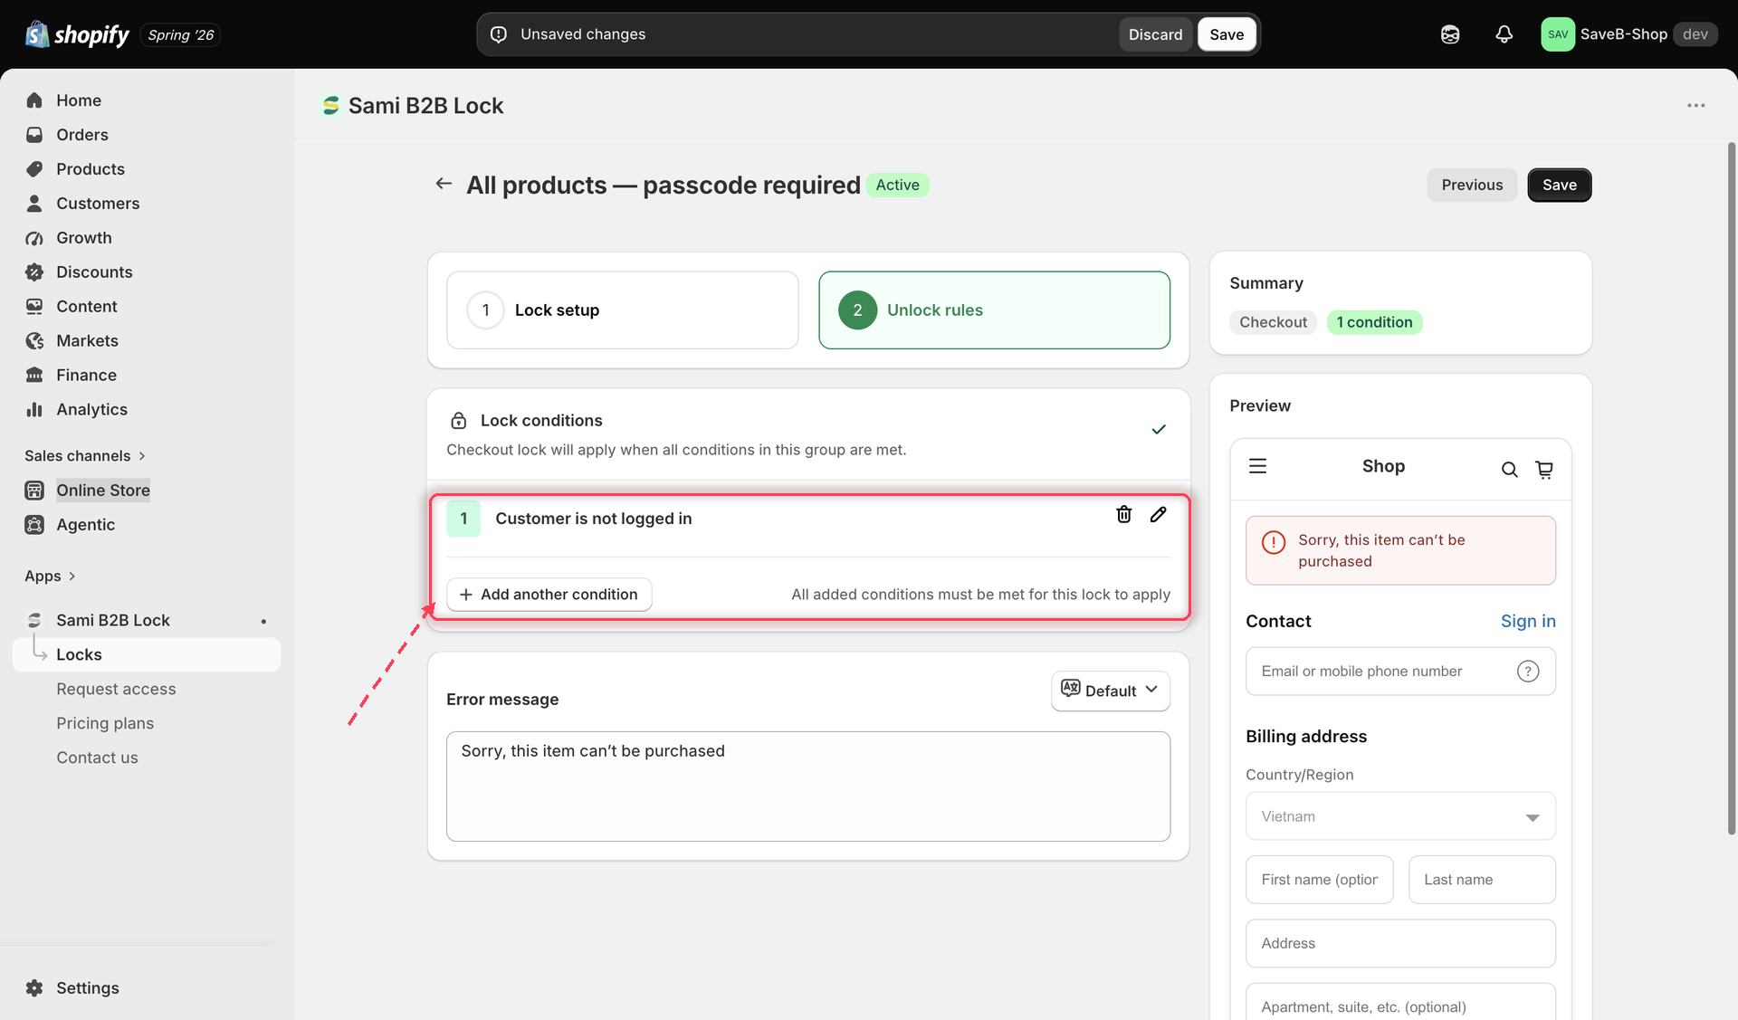
Task: Select the Unlock rules step
Action: 994,310
